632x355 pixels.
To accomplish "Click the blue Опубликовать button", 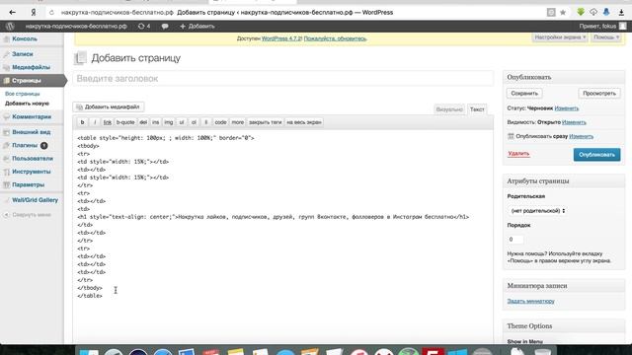I will (x=596, y=155).
